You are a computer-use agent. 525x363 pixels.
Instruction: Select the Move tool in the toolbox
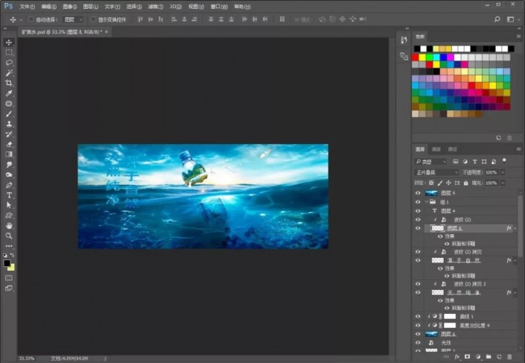[9, 42]
